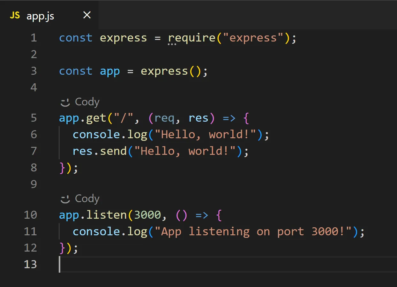The width and height of the screenshot is (397, 287).
Task: Click the Cody icon above app.listen block
Action: click(65, 198)
